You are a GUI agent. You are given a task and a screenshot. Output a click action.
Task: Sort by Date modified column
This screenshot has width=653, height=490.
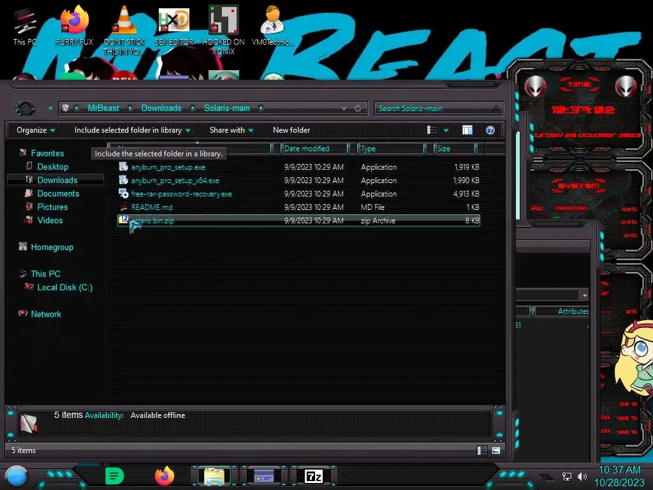point(314,148)
